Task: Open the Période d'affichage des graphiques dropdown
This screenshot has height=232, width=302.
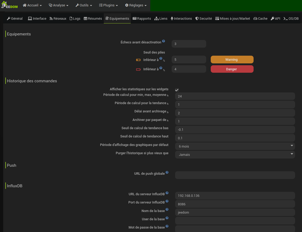Action: pyautogui.click(x=235, y=146)
